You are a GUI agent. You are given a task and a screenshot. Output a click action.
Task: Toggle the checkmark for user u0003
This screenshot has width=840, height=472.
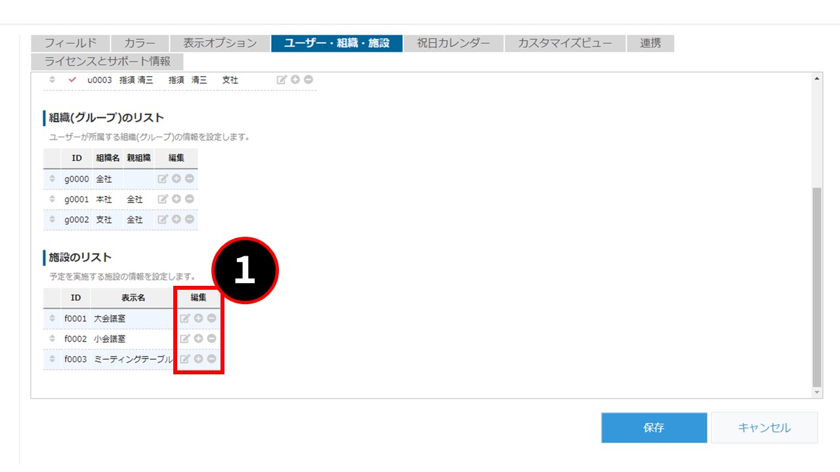coord(72,79)
